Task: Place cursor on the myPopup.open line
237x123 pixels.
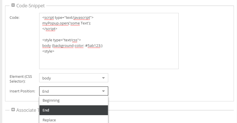Action: click(x=67, y=23)
